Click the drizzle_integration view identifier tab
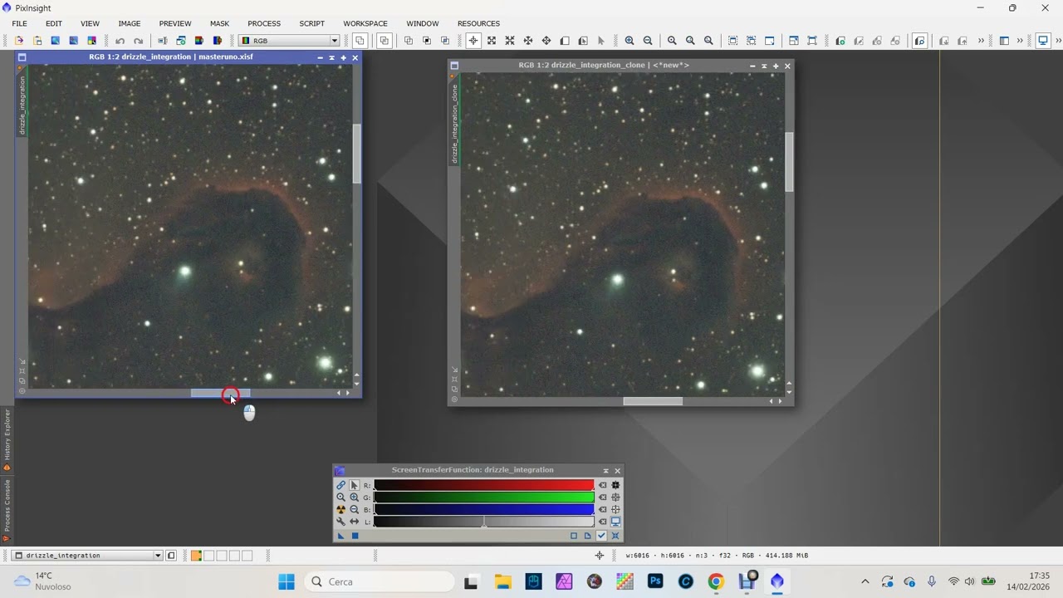 (x=22, y=105)
